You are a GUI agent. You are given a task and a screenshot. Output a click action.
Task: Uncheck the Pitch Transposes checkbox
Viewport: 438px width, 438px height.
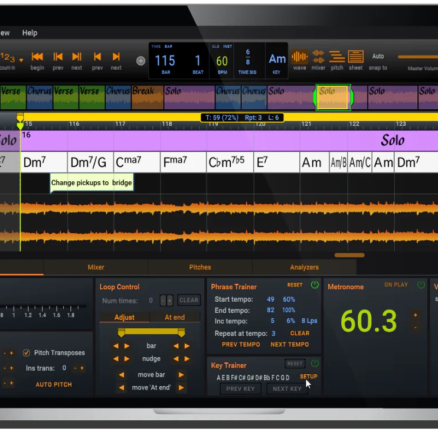click(26, 353)
